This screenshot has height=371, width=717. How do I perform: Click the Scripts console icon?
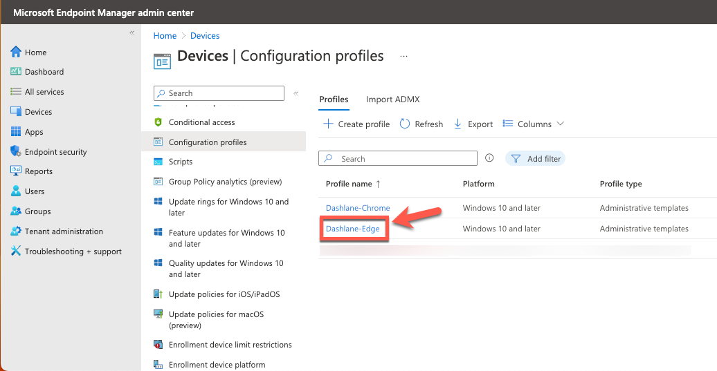(x=158, y=162)
